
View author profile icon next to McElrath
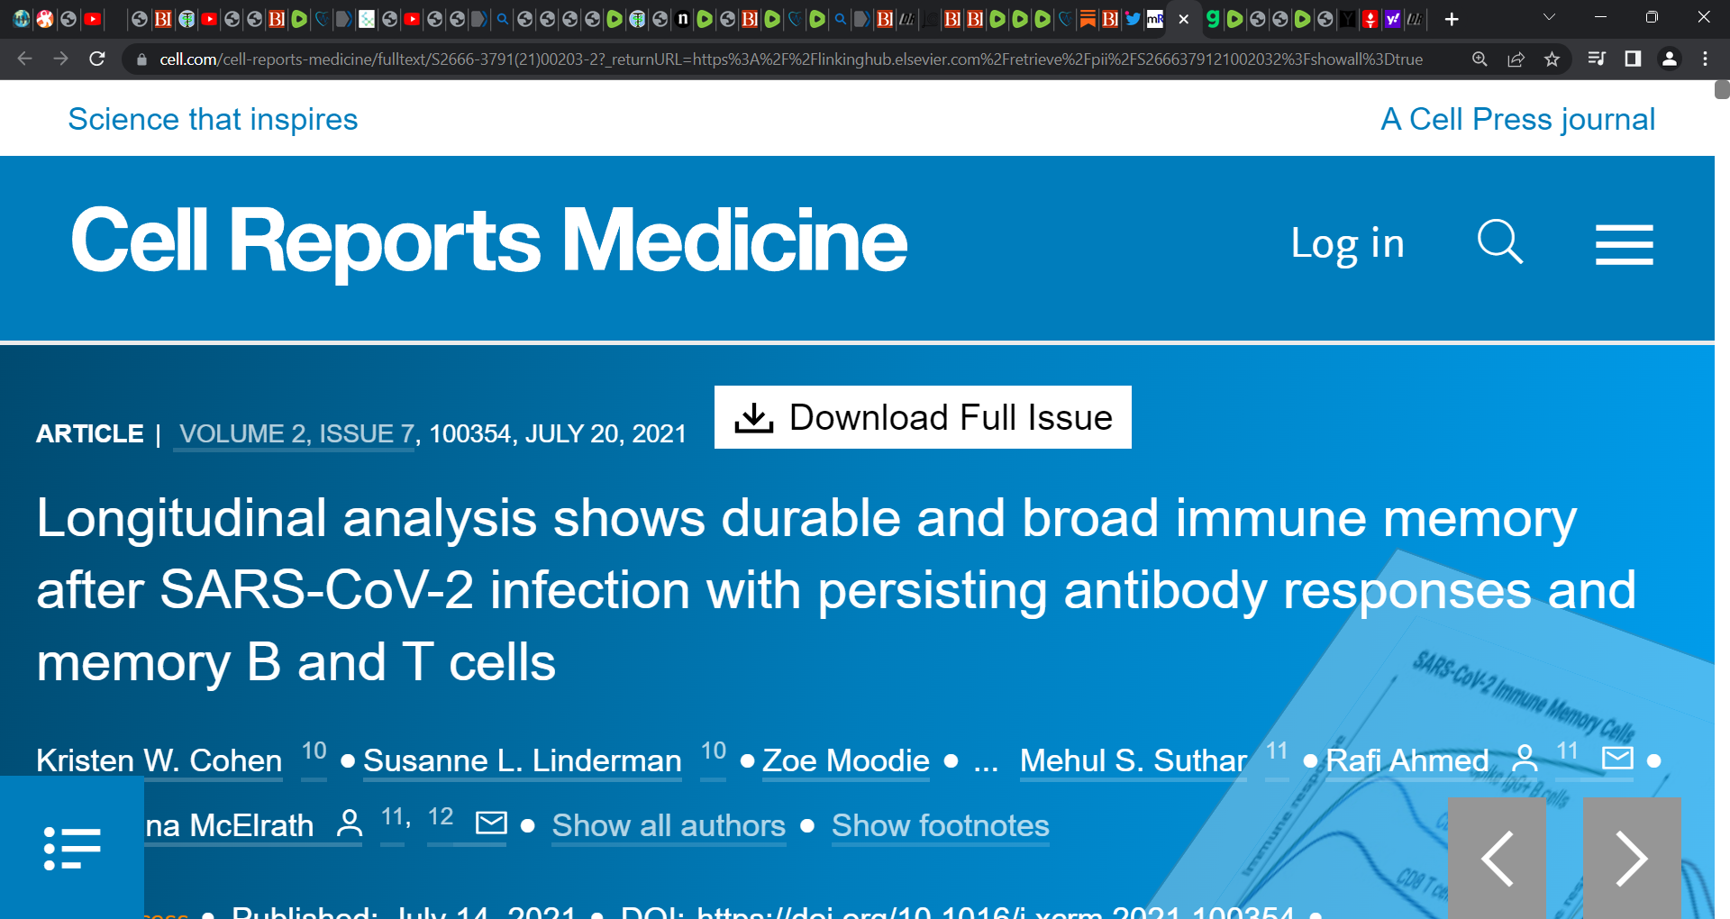pos(348,823)
